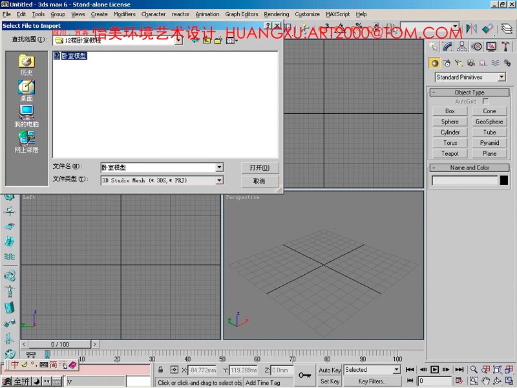This screenshot has width=517, height=388.
Task: Open the Graph Editors menu
Action: pos(241,14)
